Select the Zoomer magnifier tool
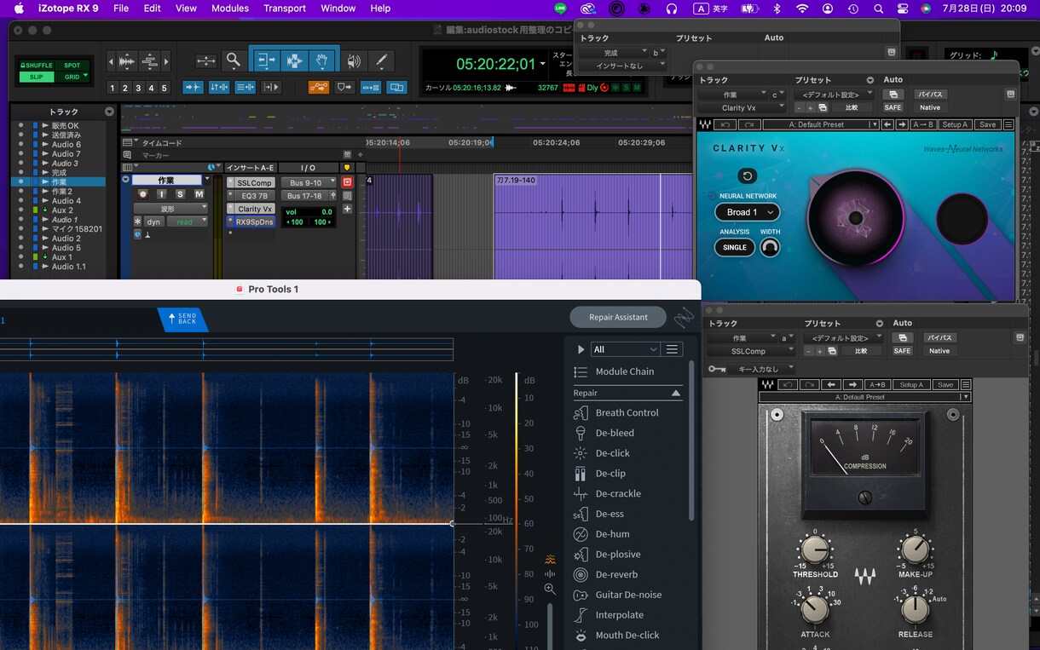Screen dimensions: 1040x650 (233, 60)
